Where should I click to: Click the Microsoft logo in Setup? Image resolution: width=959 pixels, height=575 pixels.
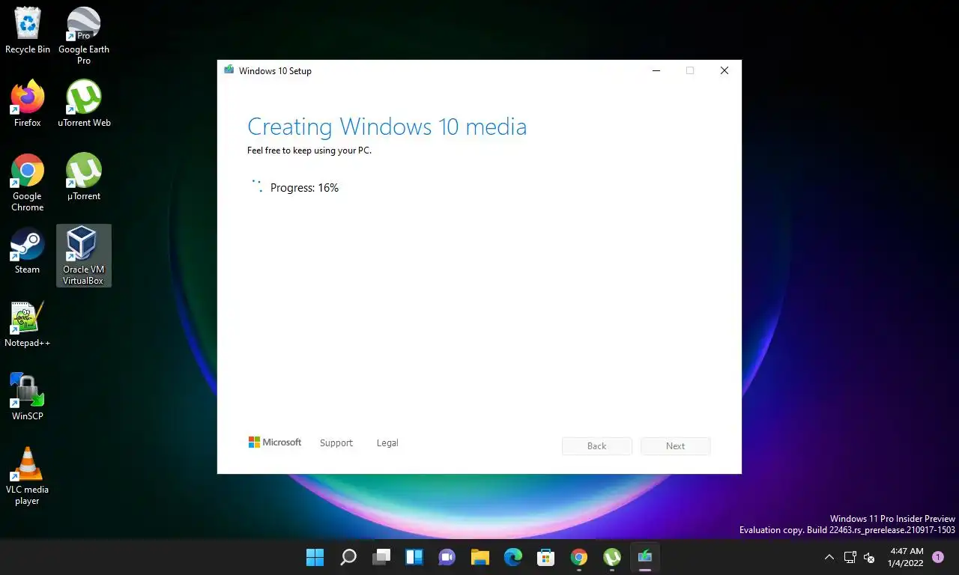[275, 442]
